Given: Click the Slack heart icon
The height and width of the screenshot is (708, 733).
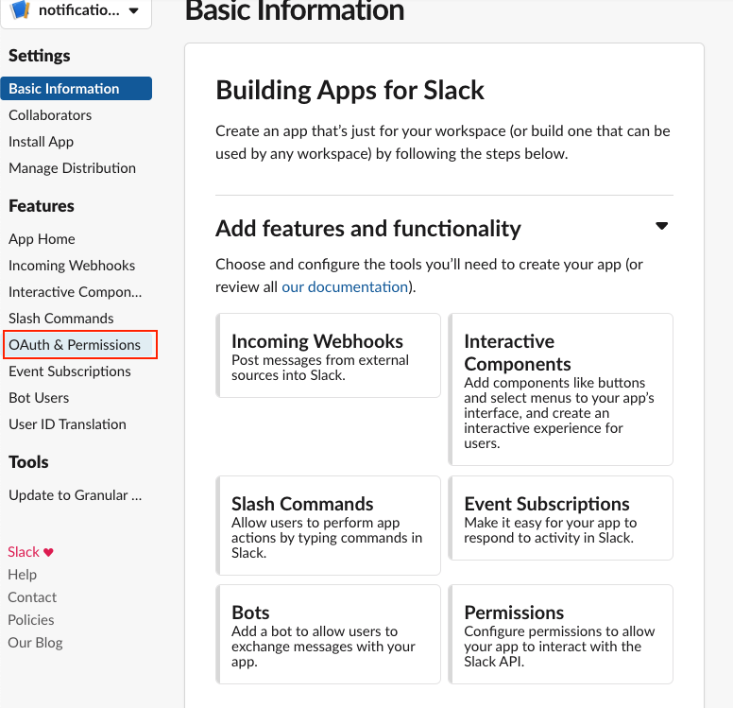Looking at the screenshot, I should [48, 552].
